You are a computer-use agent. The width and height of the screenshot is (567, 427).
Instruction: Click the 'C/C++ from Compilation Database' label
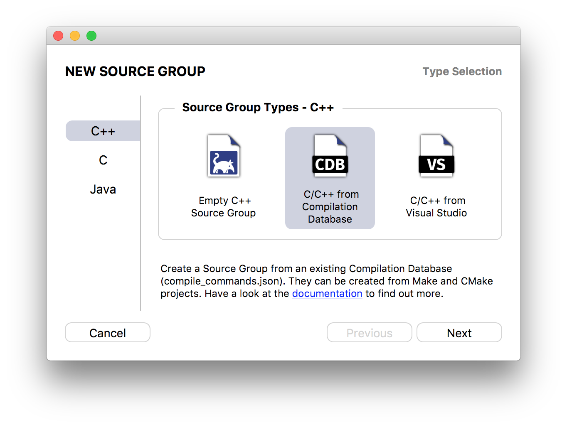tap(330, 207)
